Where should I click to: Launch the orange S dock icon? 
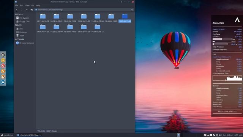[x=3, y=71]
